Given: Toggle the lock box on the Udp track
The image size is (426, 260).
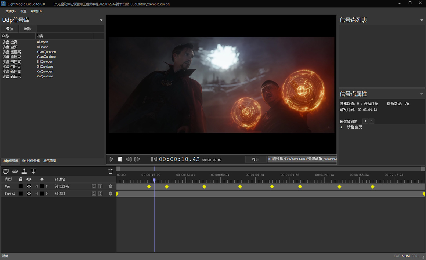Looking at the screenshot, I should 21,187.
